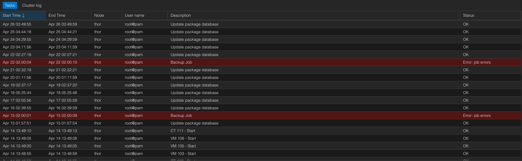This screenshot has width=522, height=161.
Task: Click the Status column header
Action: [468, 16]
